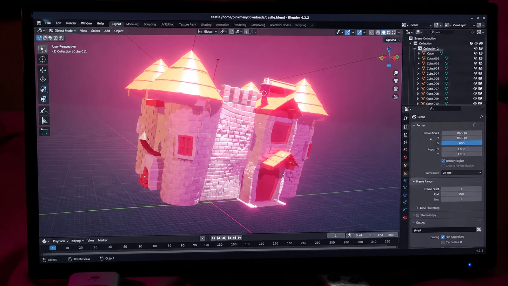Screen dimensions: 508x286
Task: Toggle snapping magnet in header
Action: [232, 32]
